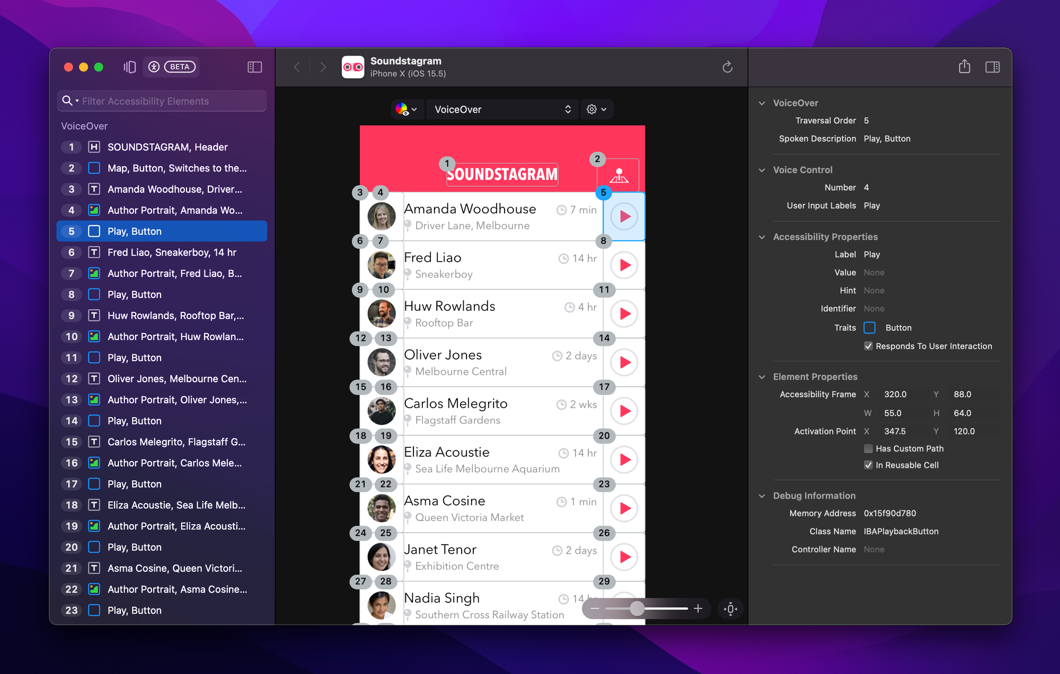This screenshot has height=674, width=1060.
Task: Click the Soundstagram app icon
Action: point(353,67)
